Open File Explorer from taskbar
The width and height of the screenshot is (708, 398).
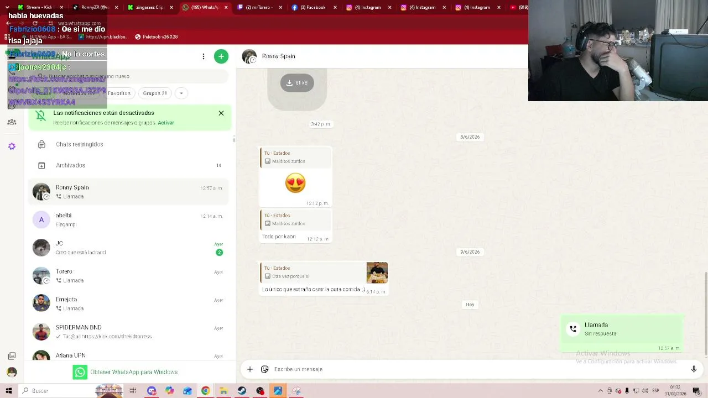(x=223, y=391)
